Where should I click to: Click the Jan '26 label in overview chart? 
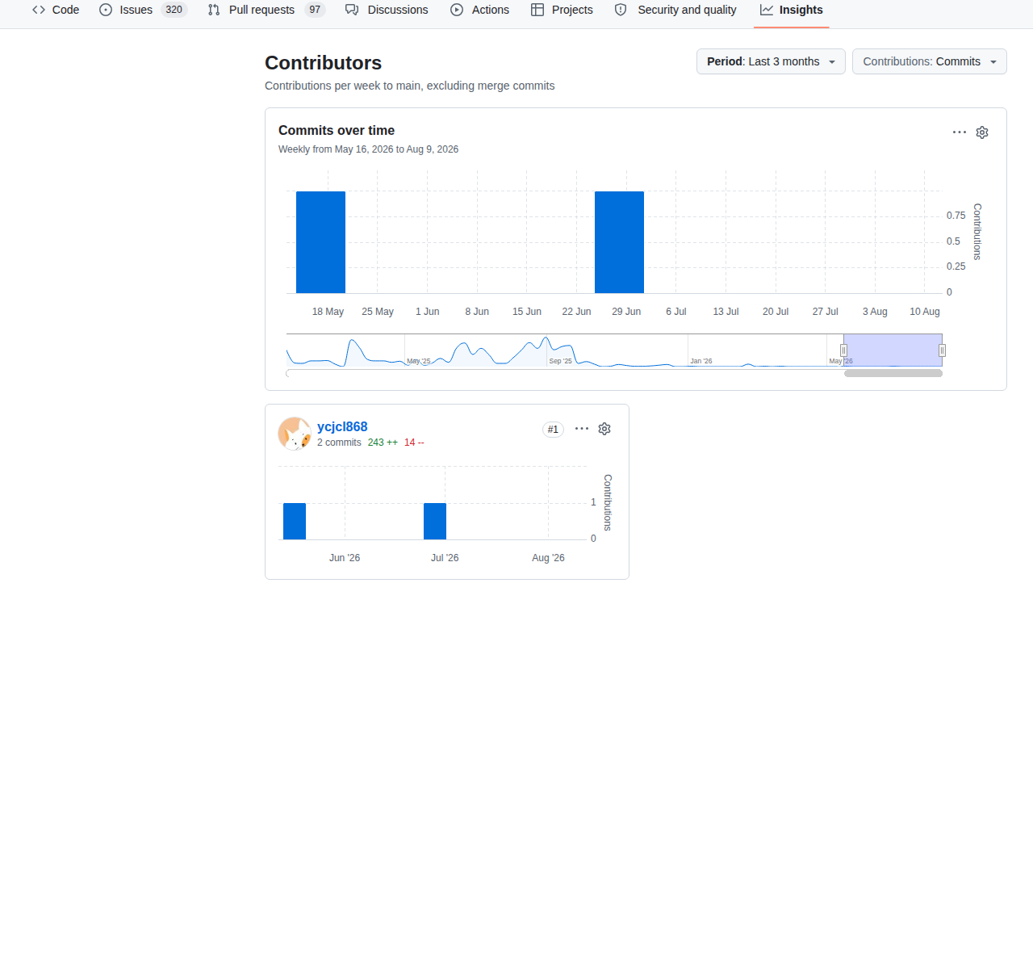click(x=701, y=361)
